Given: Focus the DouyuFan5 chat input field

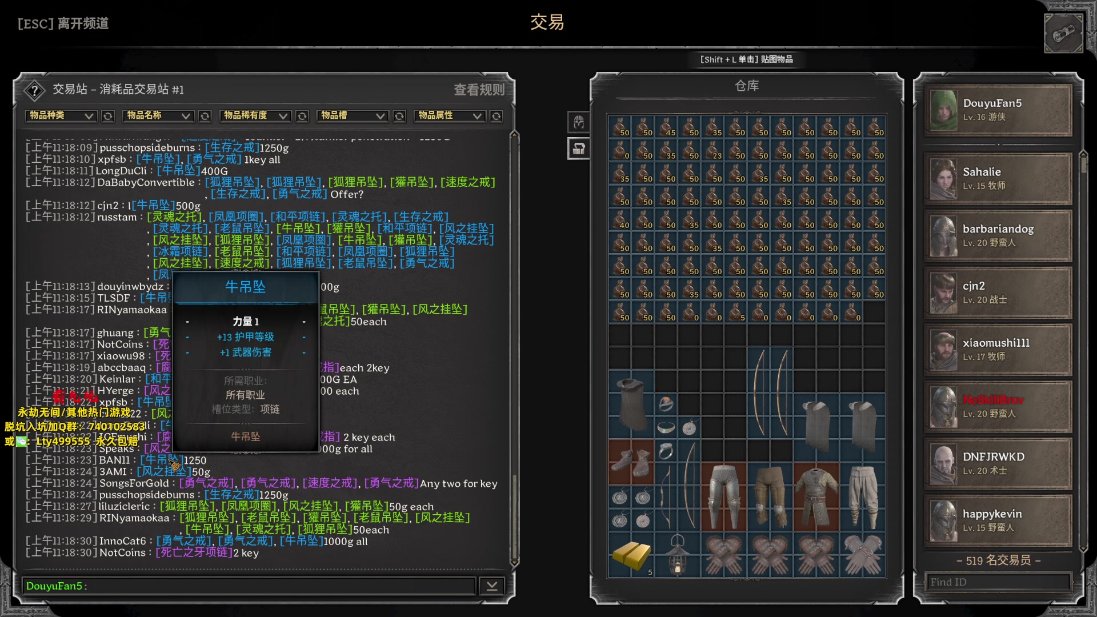Looking at the screenshot, I should click(249, 586).
